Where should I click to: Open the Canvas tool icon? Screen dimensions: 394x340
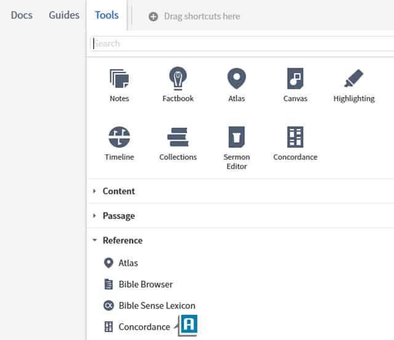pyautogui.click(x=295, y=79)
